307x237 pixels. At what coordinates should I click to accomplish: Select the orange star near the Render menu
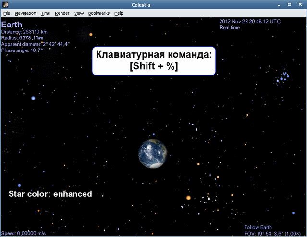pyautogui.click(x=90, y=34)
